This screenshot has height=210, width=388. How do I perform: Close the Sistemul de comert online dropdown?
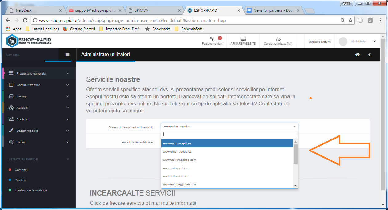pos(294,126)
